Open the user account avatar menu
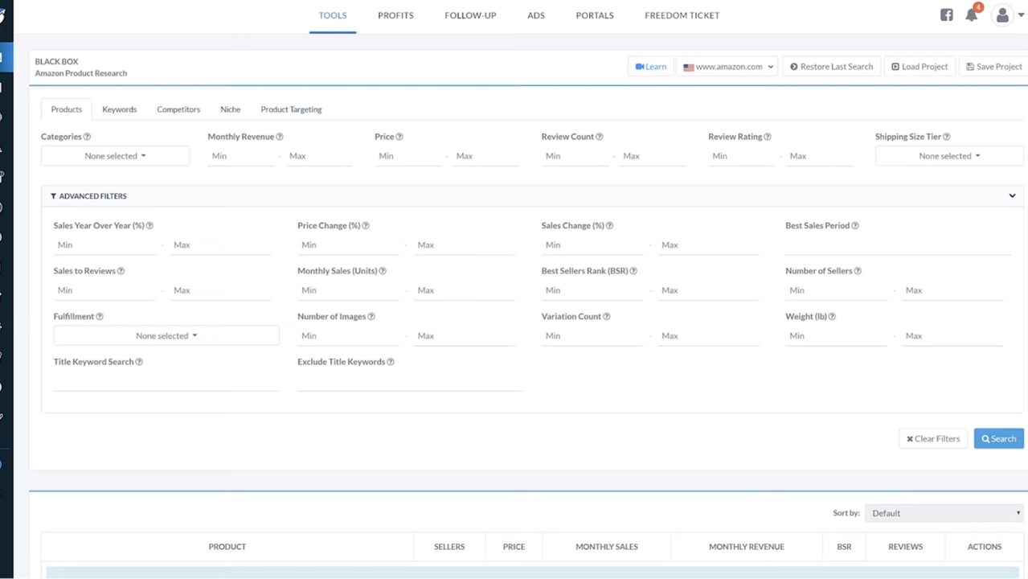This screenshot has width=1028, height=579. (x=1003, y=15)
